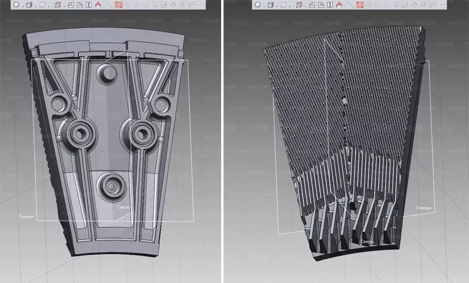469x283 pixels.
Task: Select the two-bar section icon in left viewport
Action: 89,5
